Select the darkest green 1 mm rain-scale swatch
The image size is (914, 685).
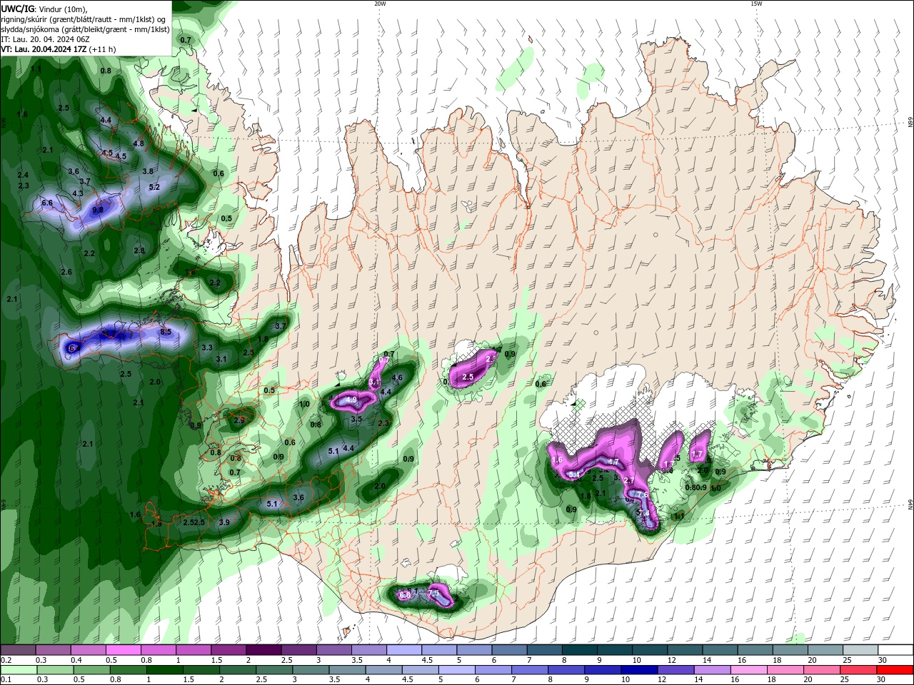pyautogui.click(x=164, y=670)
